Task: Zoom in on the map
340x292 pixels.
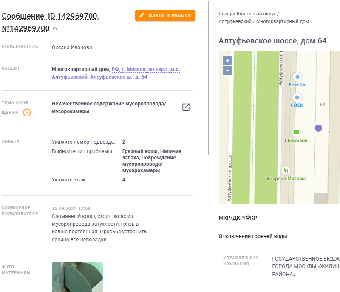Action: click(x=227, y=61)
